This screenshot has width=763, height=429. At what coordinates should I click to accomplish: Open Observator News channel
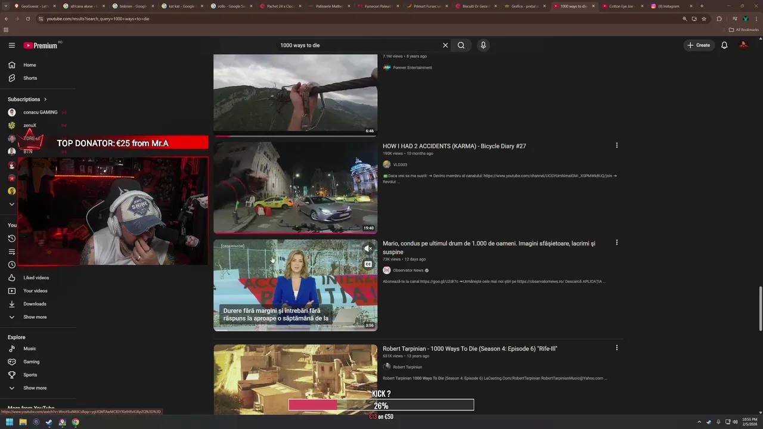pos(408,271)
